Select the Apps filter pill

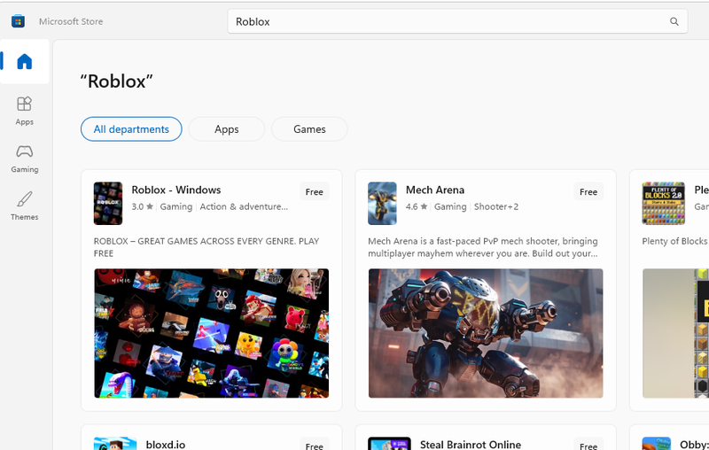[227, 129]
